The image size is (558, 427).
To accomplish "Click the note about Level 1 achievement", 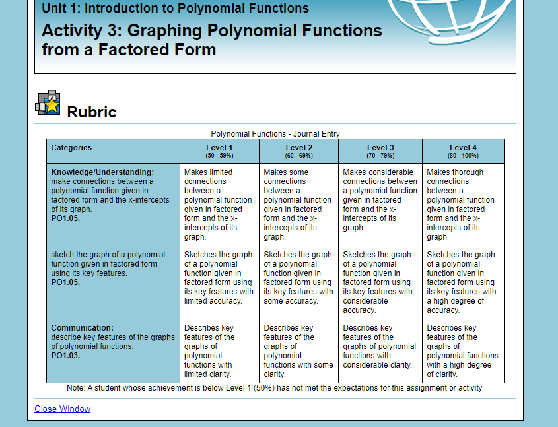I will tap(275, 388).
